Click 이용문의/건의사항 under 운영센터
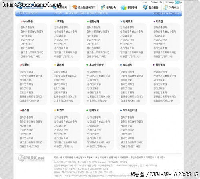The height and width of the screenshot is (179, 200). click(96, 56)
